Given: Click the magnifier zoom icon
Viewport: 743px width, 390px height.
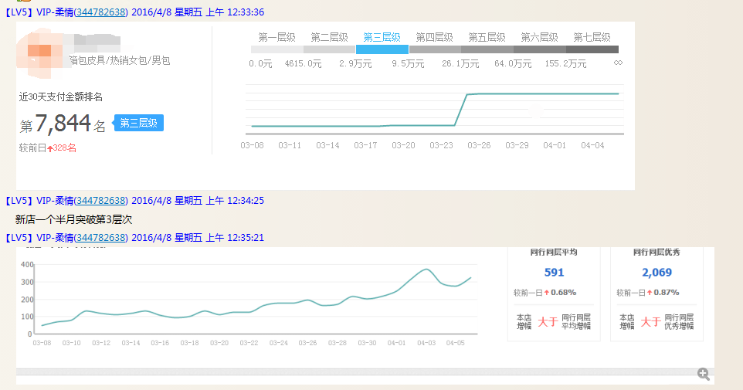Looking at the screenshot, I should click(x=703, y=374).
